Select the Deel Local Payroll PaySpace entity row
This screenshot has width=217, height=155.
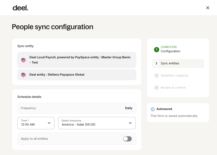(77, 60)
